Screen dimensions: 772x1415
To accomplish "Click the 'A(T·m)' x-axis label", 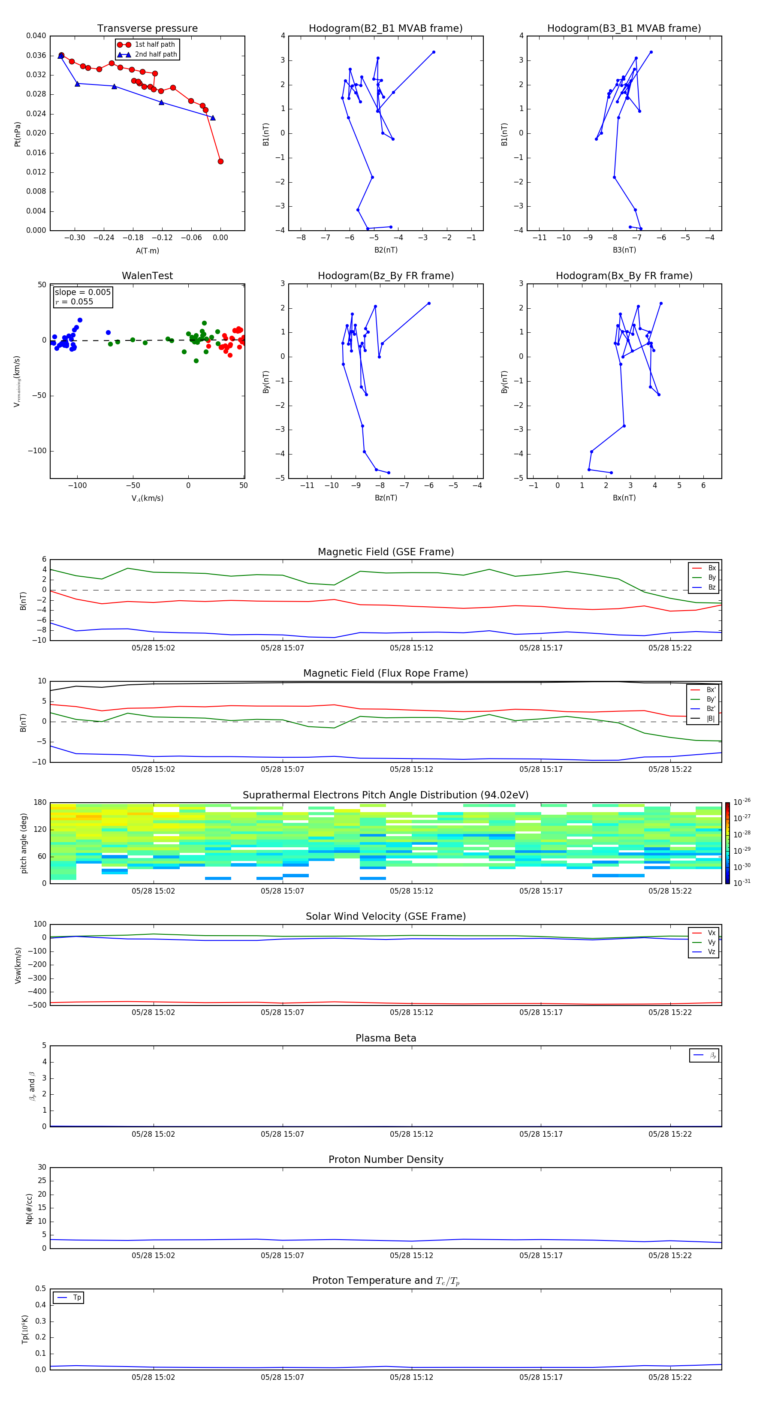I will tap(147, 250).
